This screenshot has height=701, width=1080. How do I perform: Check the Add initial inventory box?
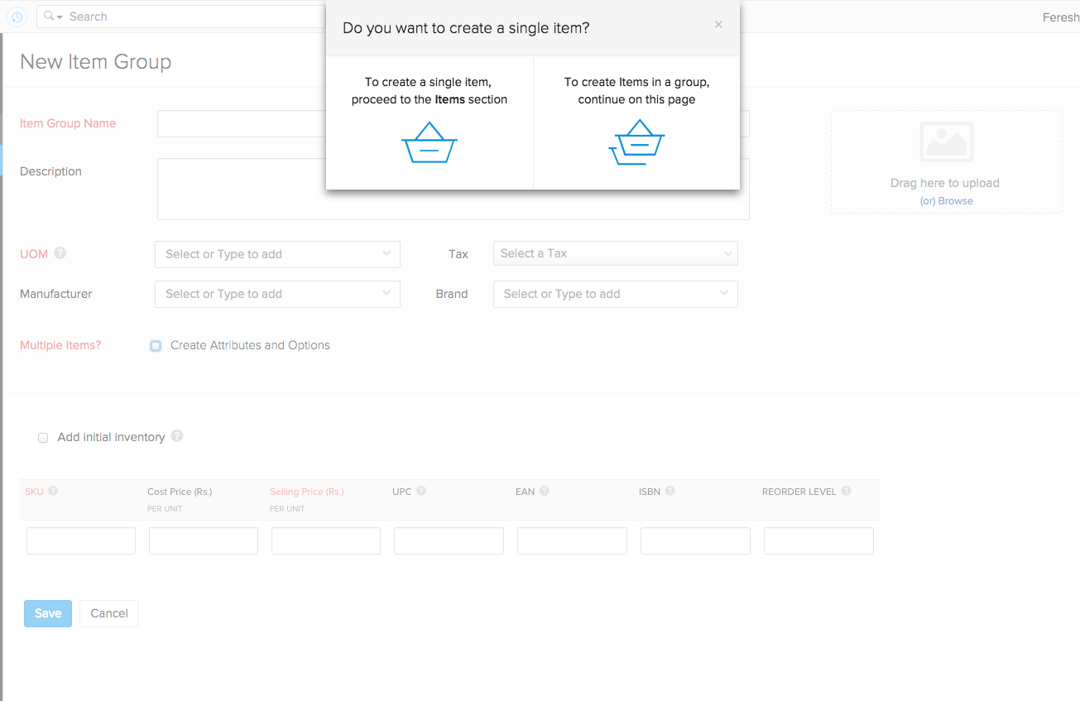tap(42, 437)
